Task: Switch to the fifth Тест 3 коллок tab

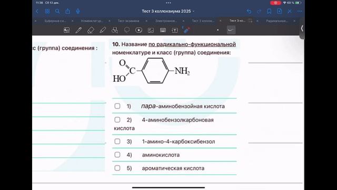Action: 203,21
